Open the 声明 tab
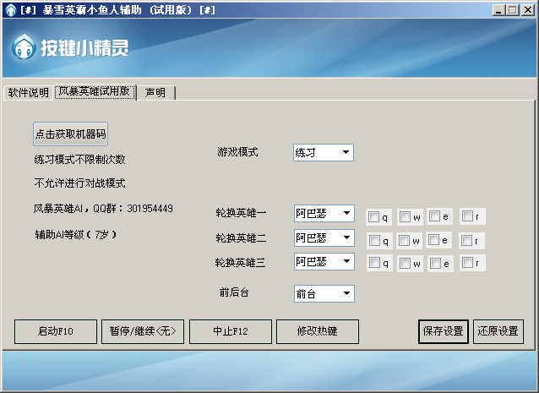Screen dimensions: 539x393 click(155, 93)
